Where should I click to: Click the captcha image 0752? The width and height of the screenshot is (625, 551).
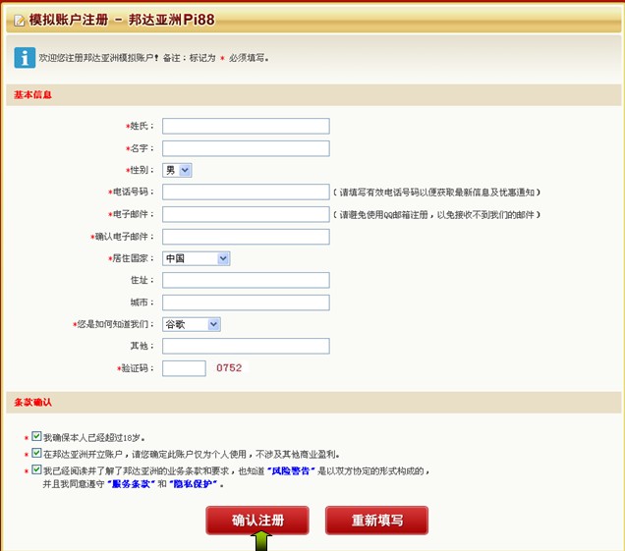pyautogui.click(x=229, y=367)
